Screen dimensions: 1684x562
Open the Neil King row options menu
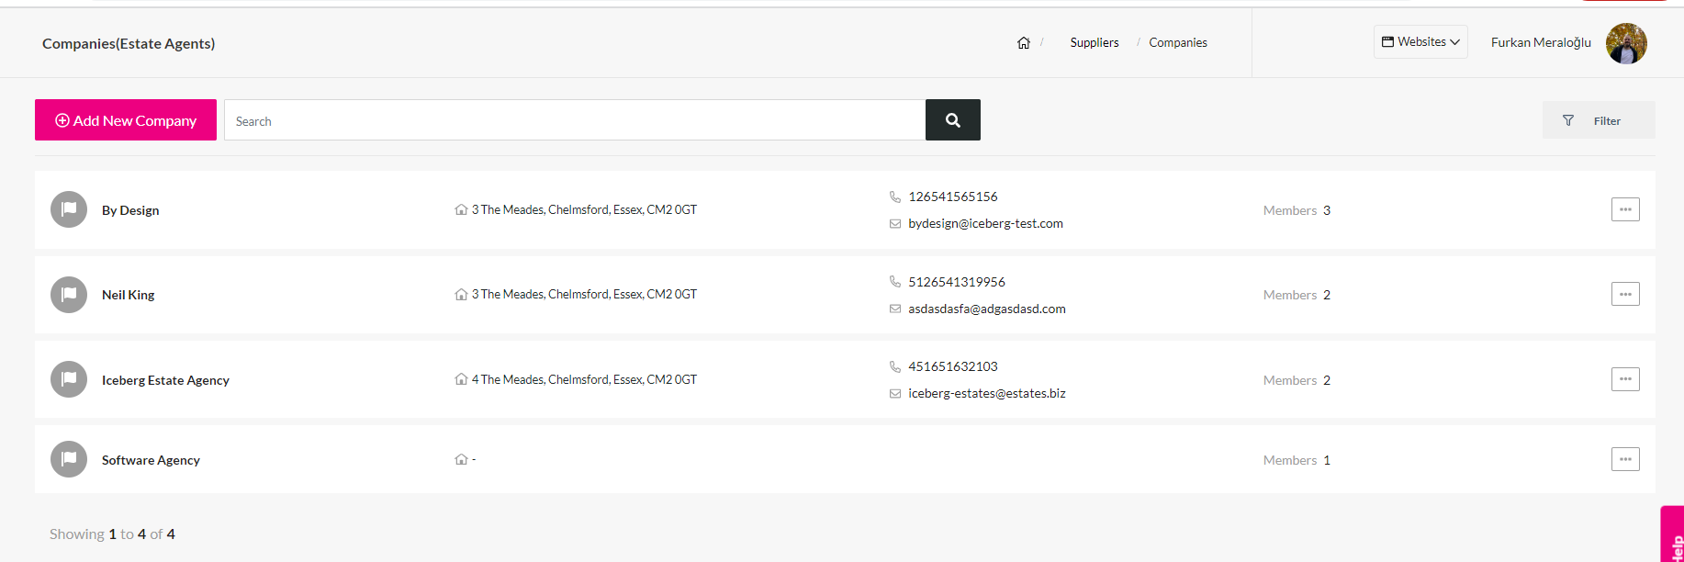pos(1625,294)
